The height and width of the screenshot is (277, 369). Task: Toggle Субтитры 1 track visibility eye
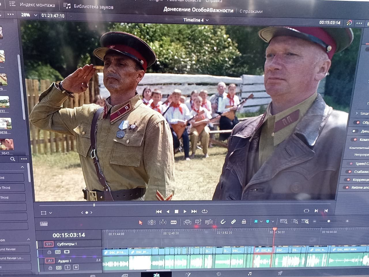(x=58, y=252)
